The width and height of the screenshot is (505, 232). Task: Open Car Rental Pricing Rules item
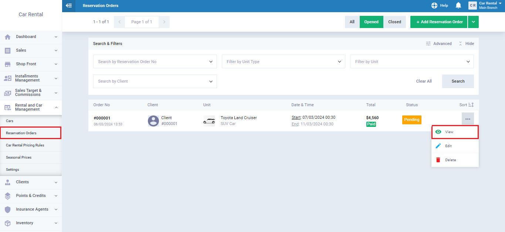coord(31,145)
